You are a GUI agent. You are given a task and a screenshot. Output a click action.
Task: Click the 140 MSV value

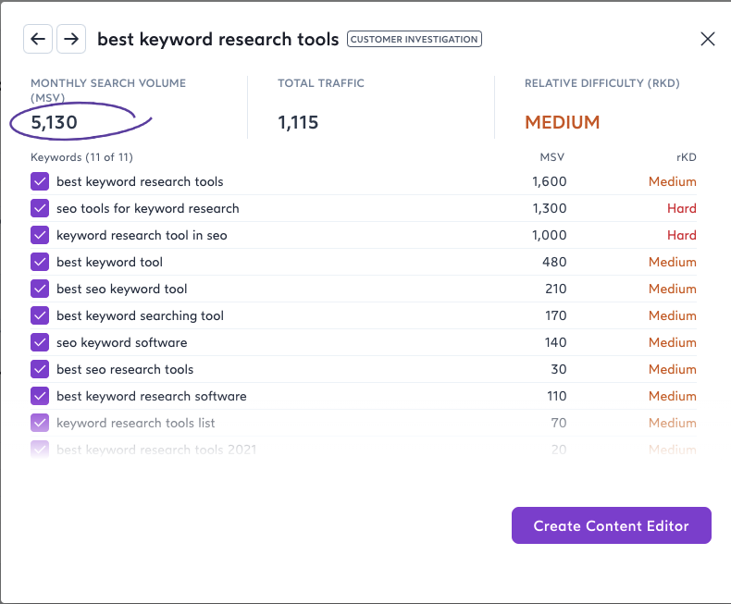point(556,342)
